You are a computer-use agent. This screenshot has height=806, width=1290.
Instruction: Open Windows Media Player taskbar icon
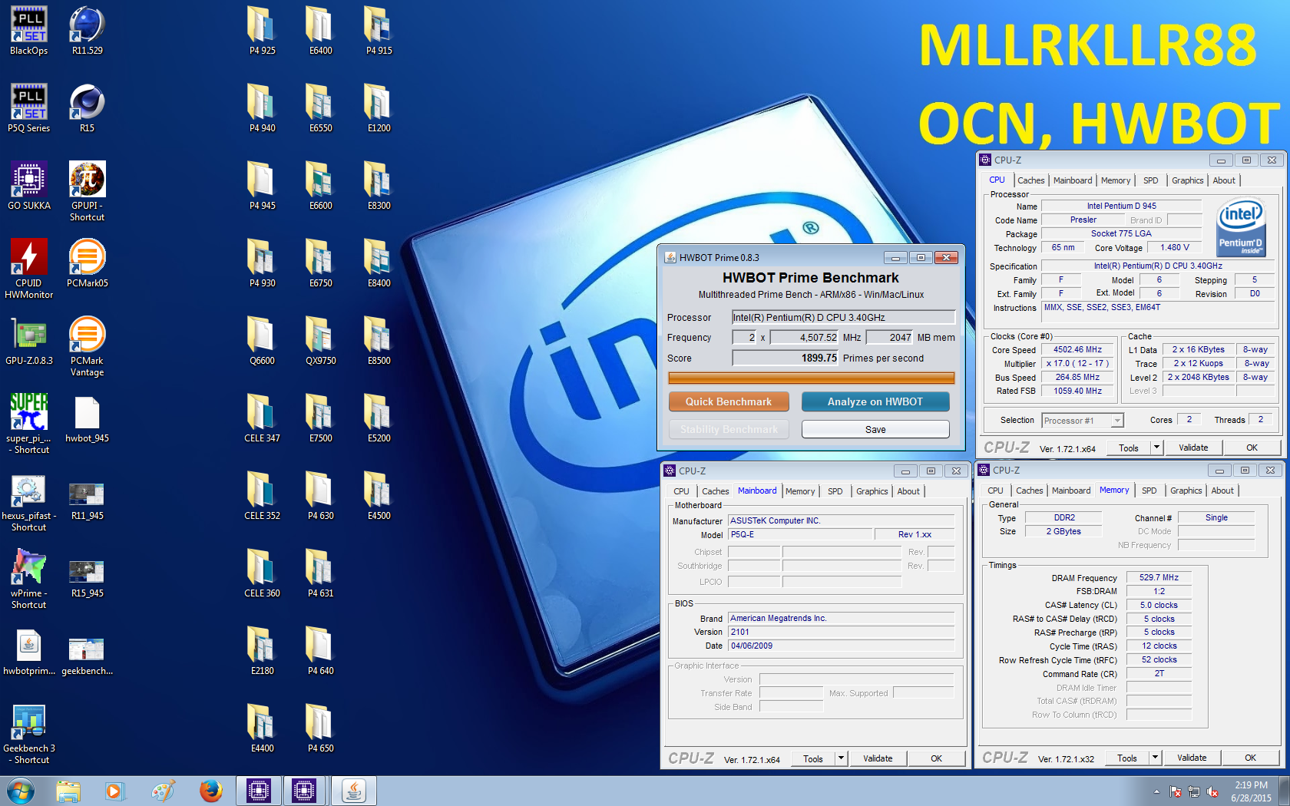point(114,791)
